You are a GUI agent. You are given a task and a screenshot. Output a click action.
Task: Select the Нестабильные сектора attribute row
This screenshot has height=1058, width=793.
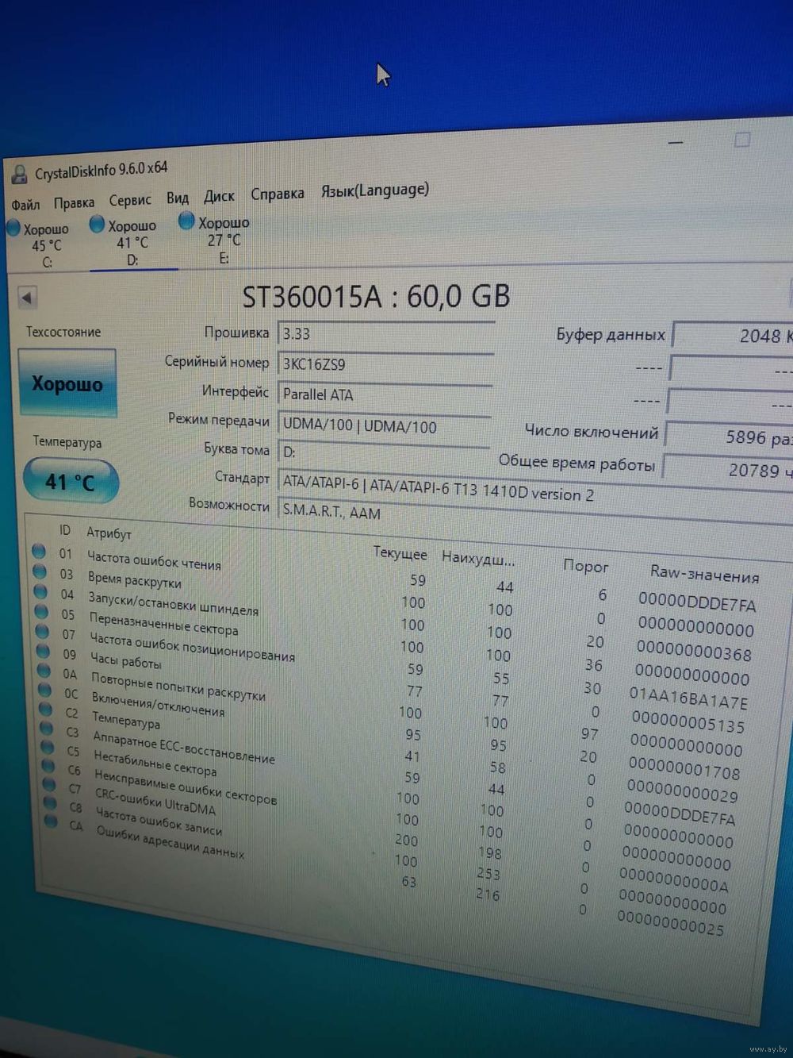pos(387,794)
